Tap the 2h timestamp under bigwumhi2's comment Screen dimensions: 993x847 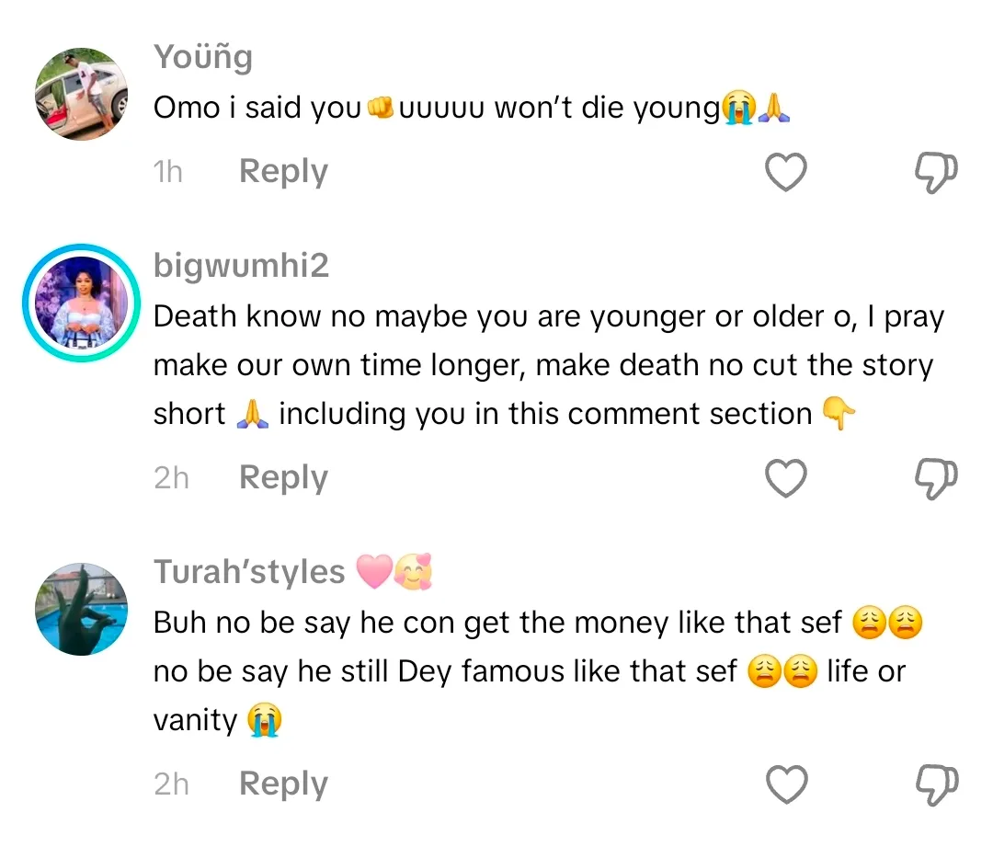click(171, 478)
